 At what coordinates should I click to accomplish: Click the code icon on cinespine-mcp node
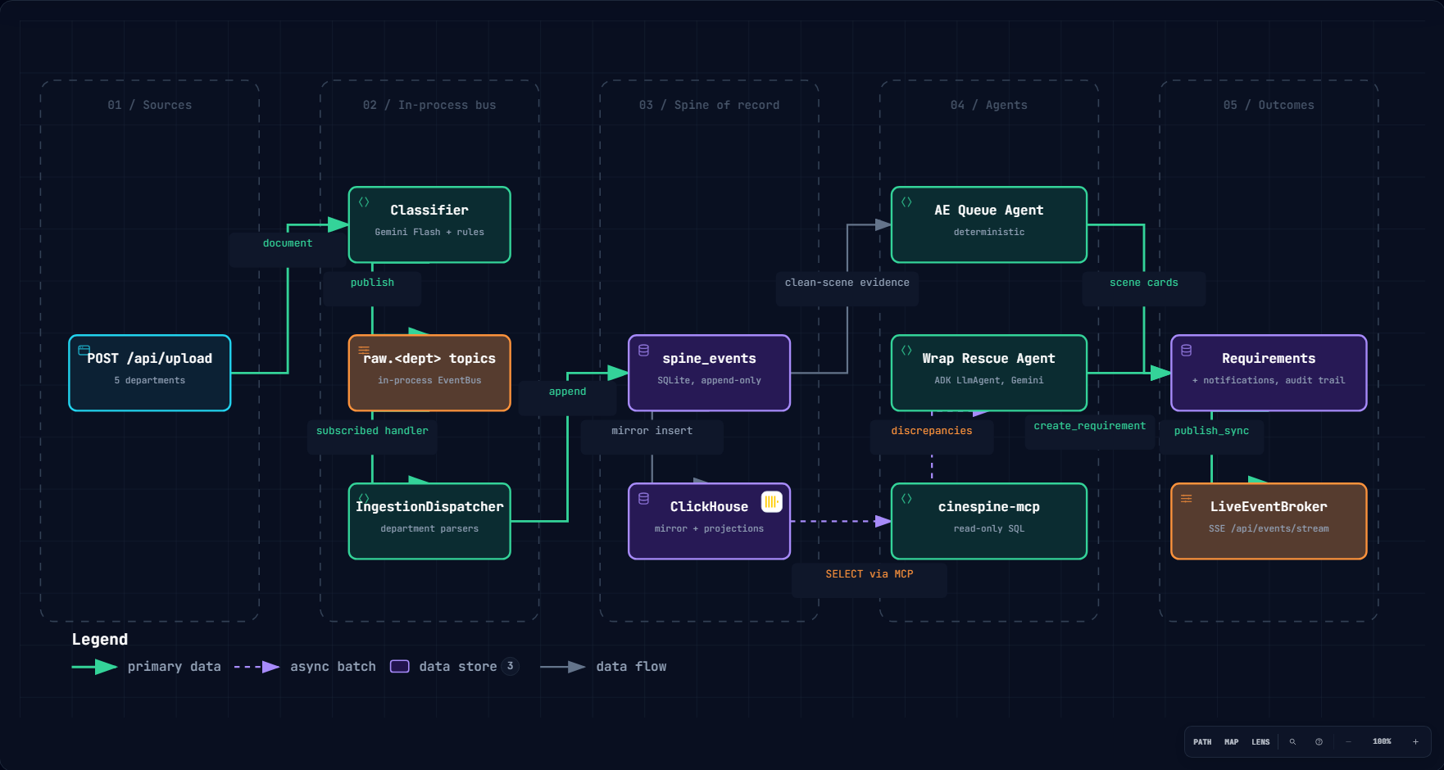pos(906,498)
